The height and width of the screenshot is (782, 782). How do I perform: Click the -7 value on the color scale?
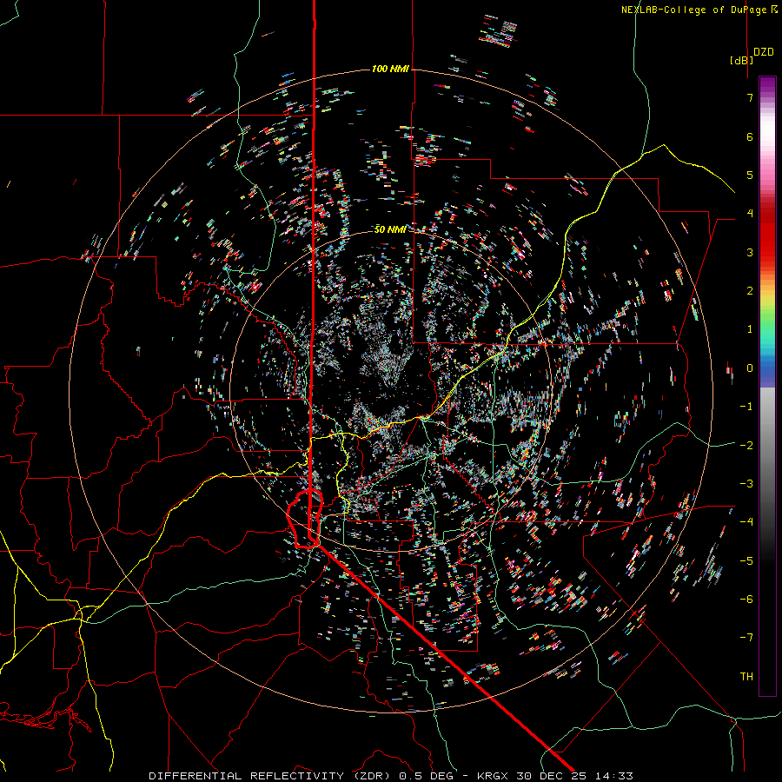(746, 638)
